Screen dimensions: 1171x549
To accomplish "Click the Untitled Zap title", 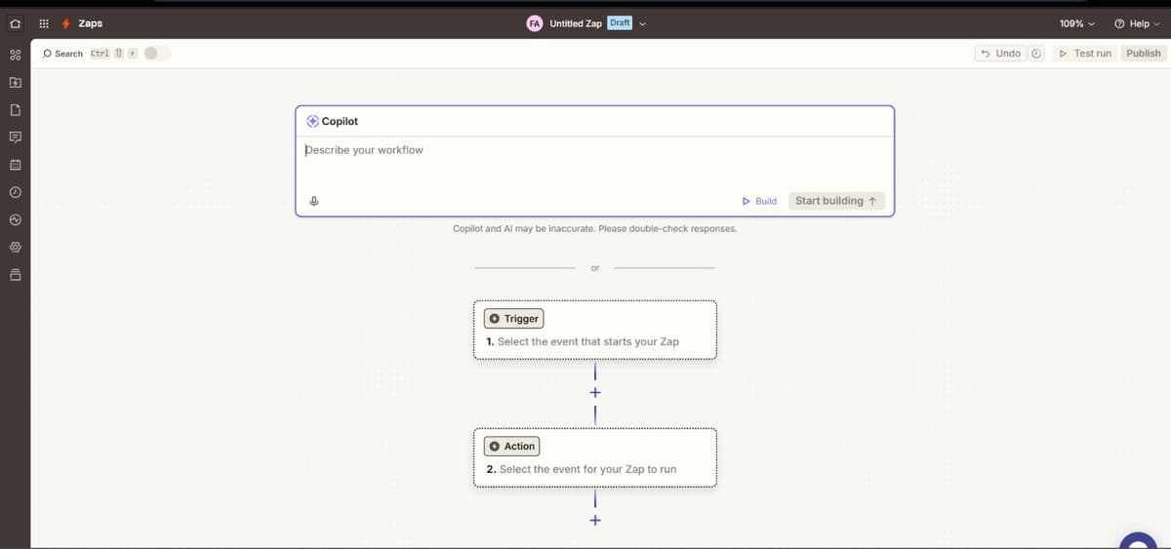I will click(576, 23).
